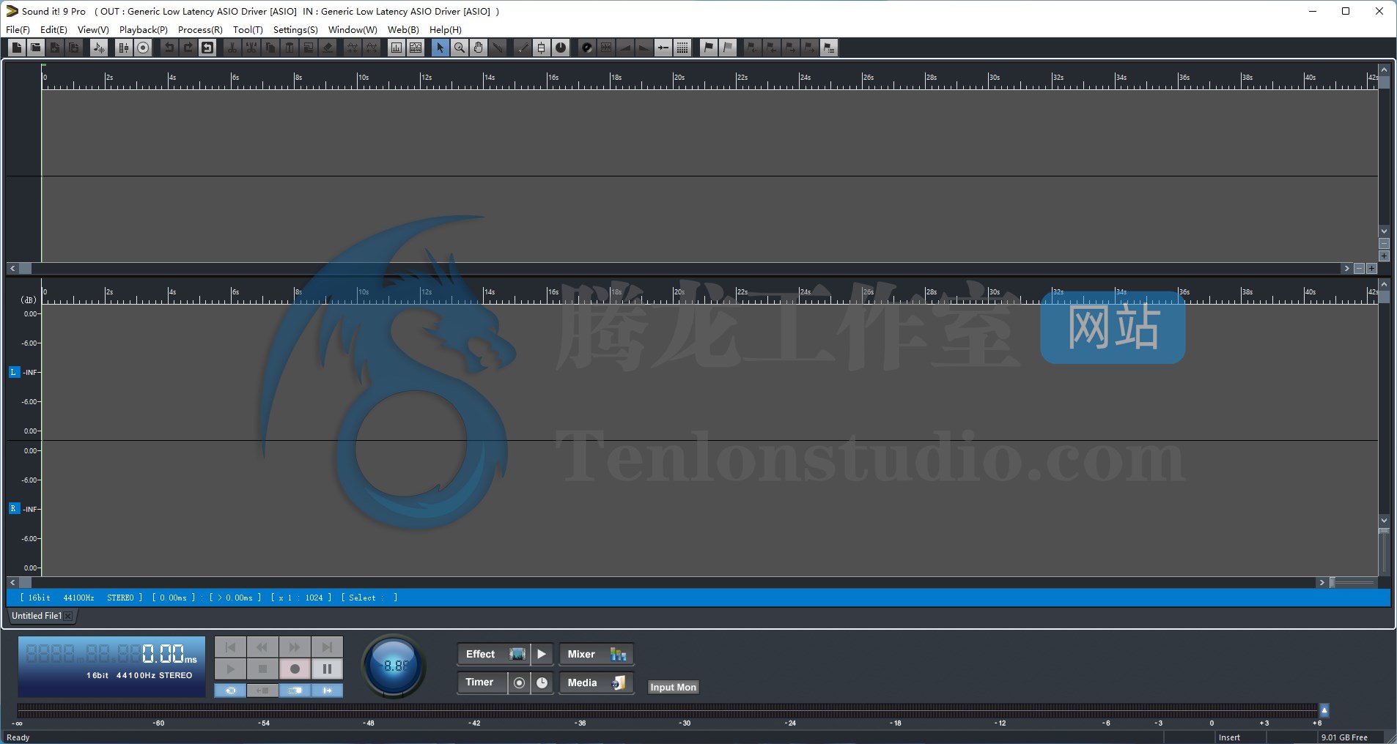Screen dimensions: 1397x744
Task: Select the arrow pointer tool
Action: tap(440, 48)
